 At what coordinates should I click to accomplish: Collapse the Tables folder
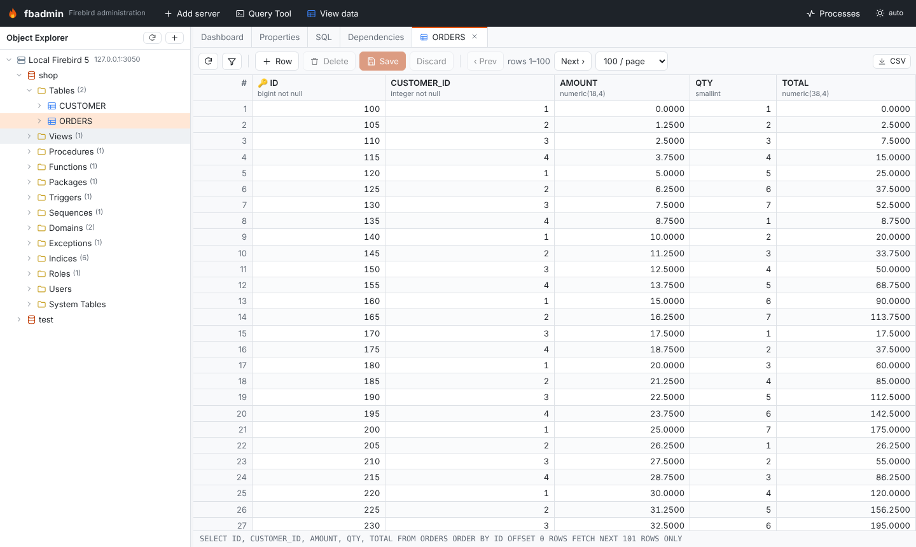[x=29, y=90]
